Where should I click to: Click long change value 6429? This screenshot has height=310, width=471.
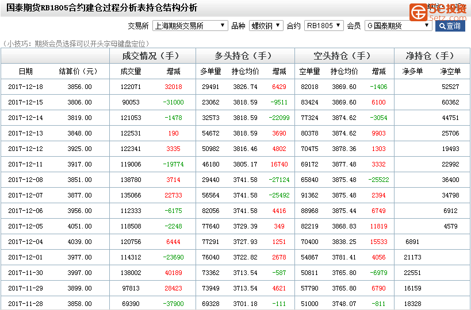(279, 87)
